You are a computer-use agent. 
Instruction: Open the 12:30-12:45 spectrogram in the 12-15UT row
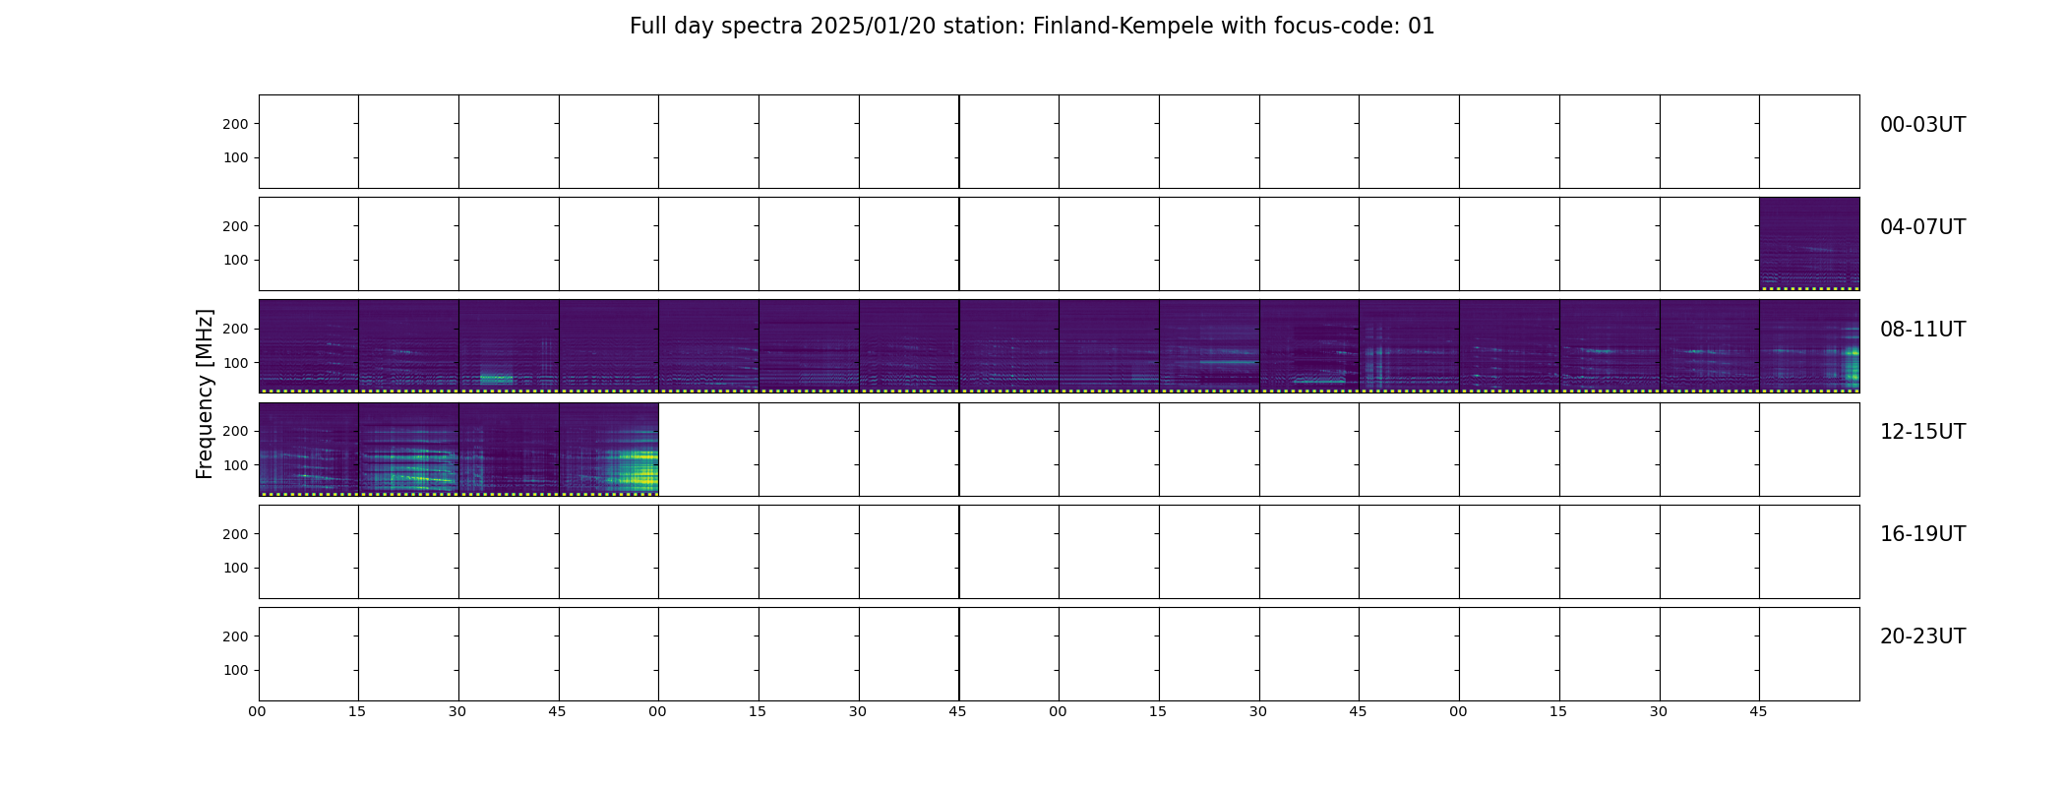tap(509, 449)
